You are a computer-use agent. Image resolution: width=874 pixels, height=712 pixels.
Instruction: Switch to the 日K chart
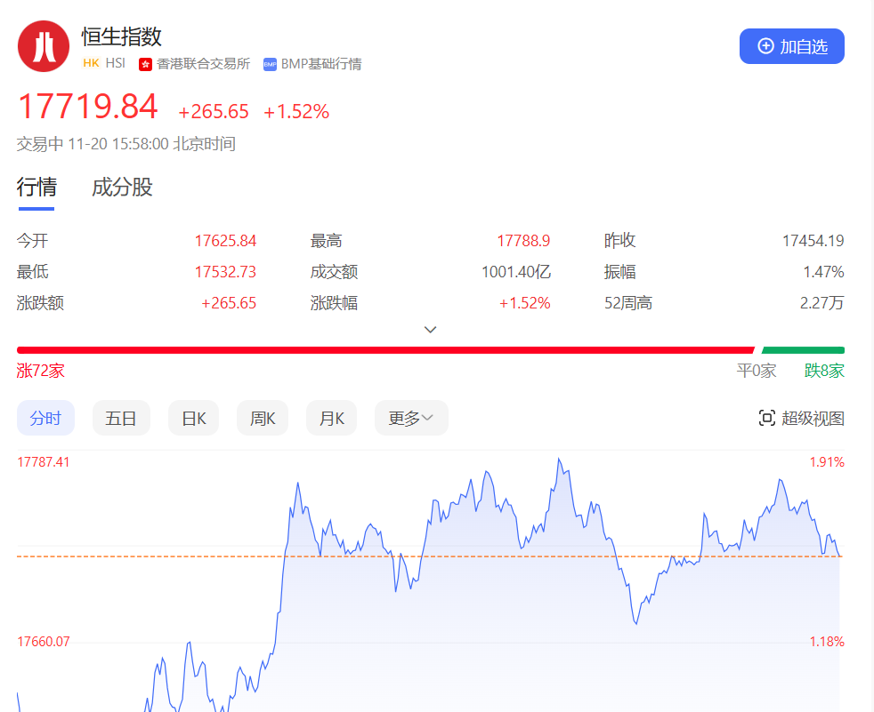[193, 418]
